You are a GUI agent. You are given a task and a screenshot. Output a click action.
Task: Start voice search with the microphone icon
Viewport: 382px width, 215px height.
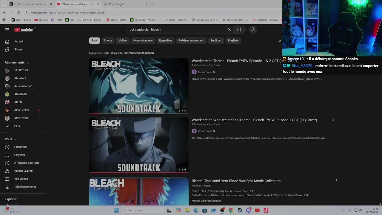[253, 30]
